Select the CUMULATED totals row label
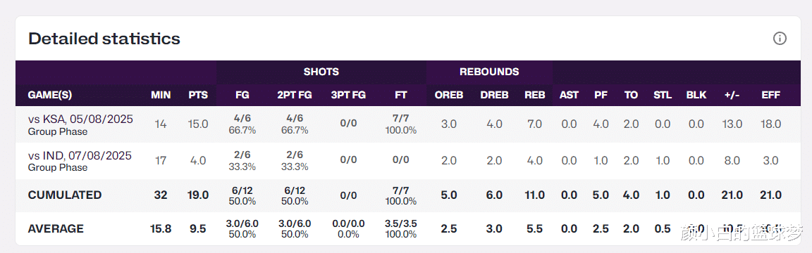This screenshot has height=253, width=812. point(65,195)
